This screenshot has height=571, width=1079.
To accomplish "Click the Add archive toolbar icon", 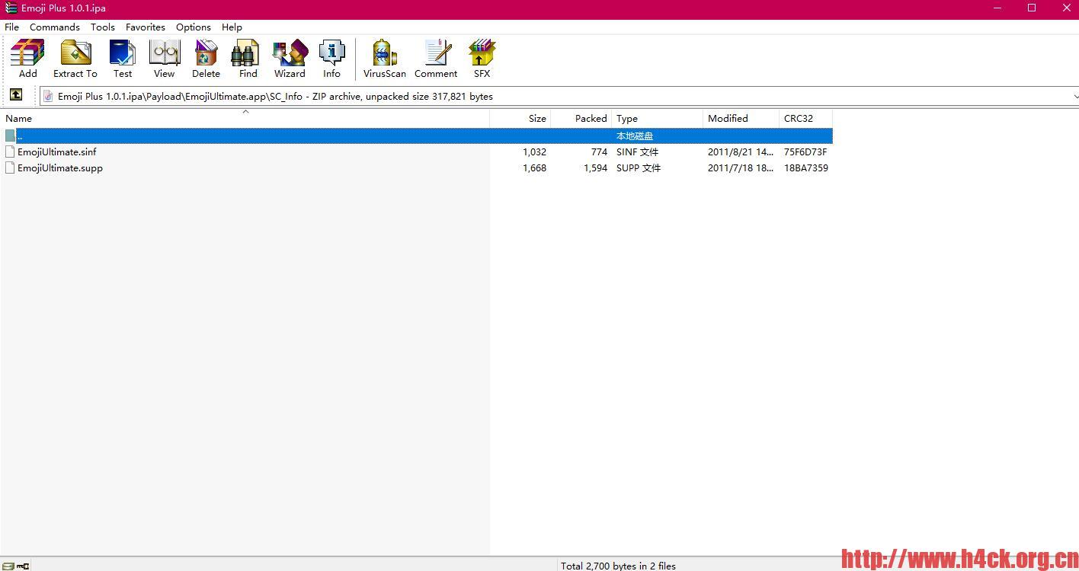I will coord(27,59).
